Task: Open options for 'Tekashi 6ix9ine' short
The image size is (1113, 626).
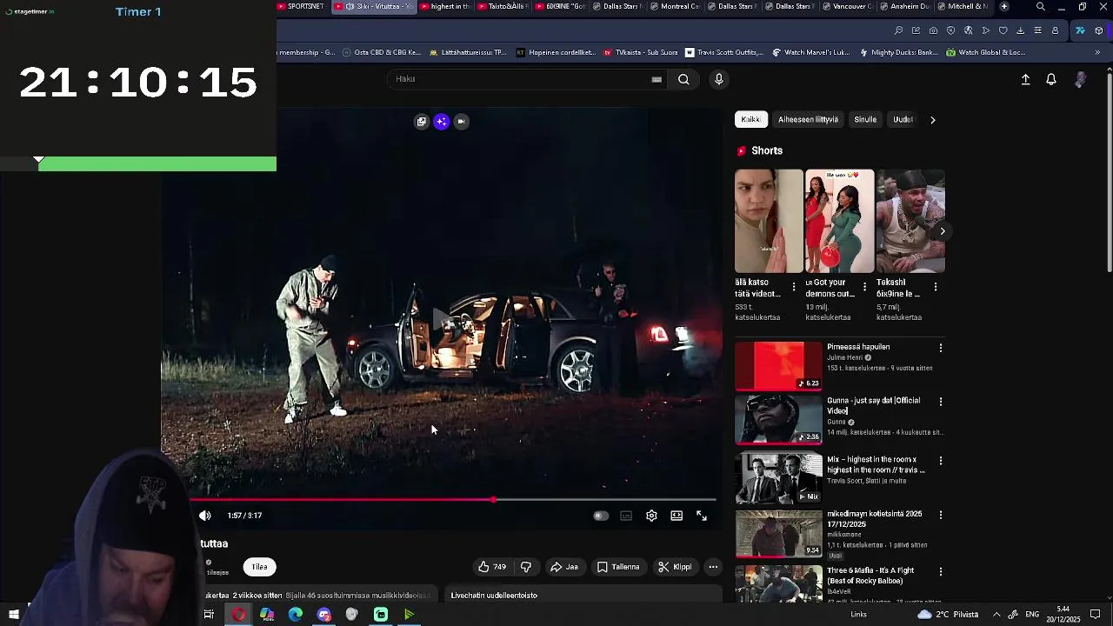Action: coord(936,286)
